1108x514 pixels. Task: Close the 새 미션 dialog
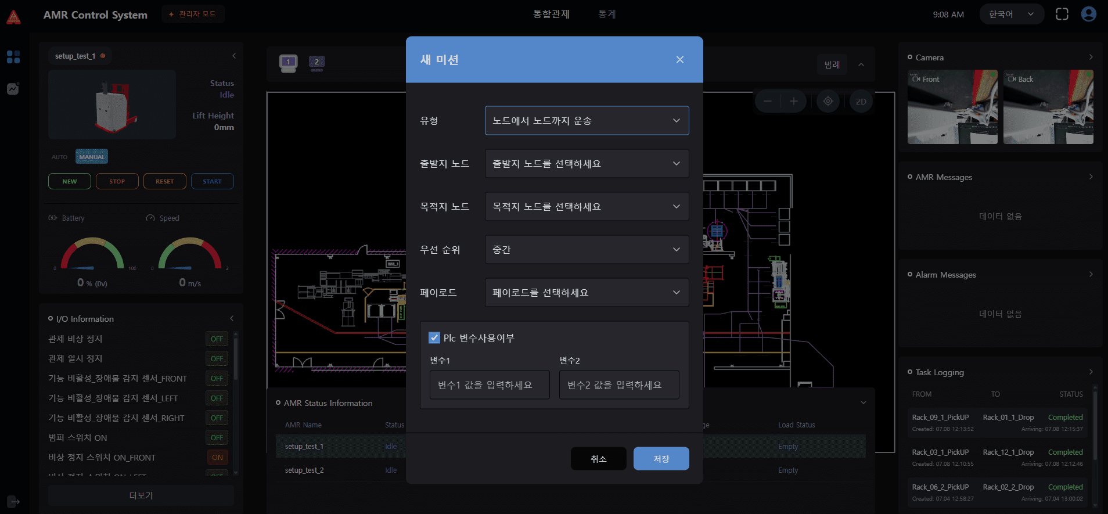coord(679,60)
